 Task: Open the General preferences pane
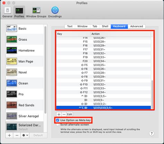pos(7,12)
